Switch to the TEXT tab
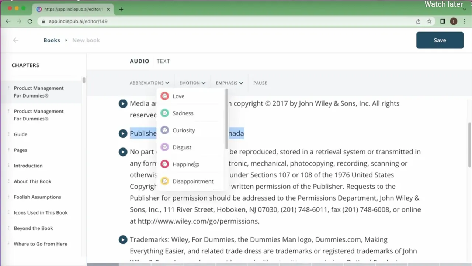The height and width of the screenshot is (266, 472). click(x=163, y=61)
